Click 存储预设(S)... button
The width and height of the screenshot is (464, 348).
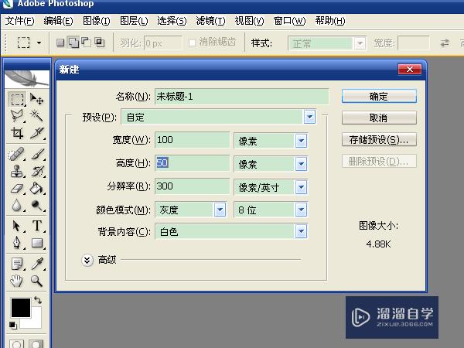pos(379,139)
